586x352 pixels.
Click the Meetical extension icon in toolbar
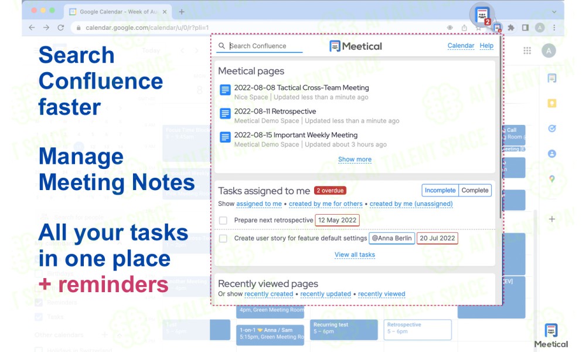497,28
